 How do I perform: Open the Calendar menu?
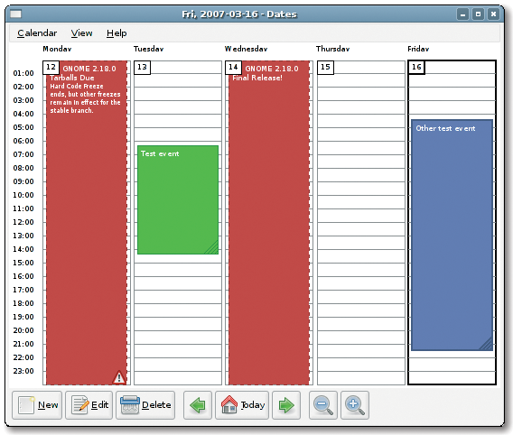tap(37, 33)
